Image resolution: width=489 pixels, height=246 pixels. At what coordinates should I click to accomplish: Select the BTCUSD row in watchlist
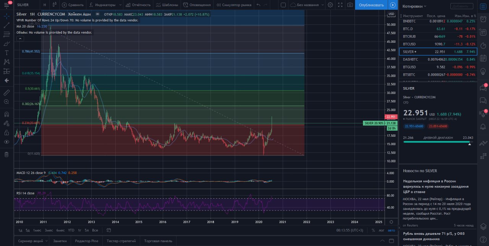(438, 44)
